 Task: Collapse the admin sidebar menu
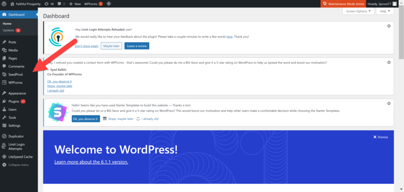(18, 165)
